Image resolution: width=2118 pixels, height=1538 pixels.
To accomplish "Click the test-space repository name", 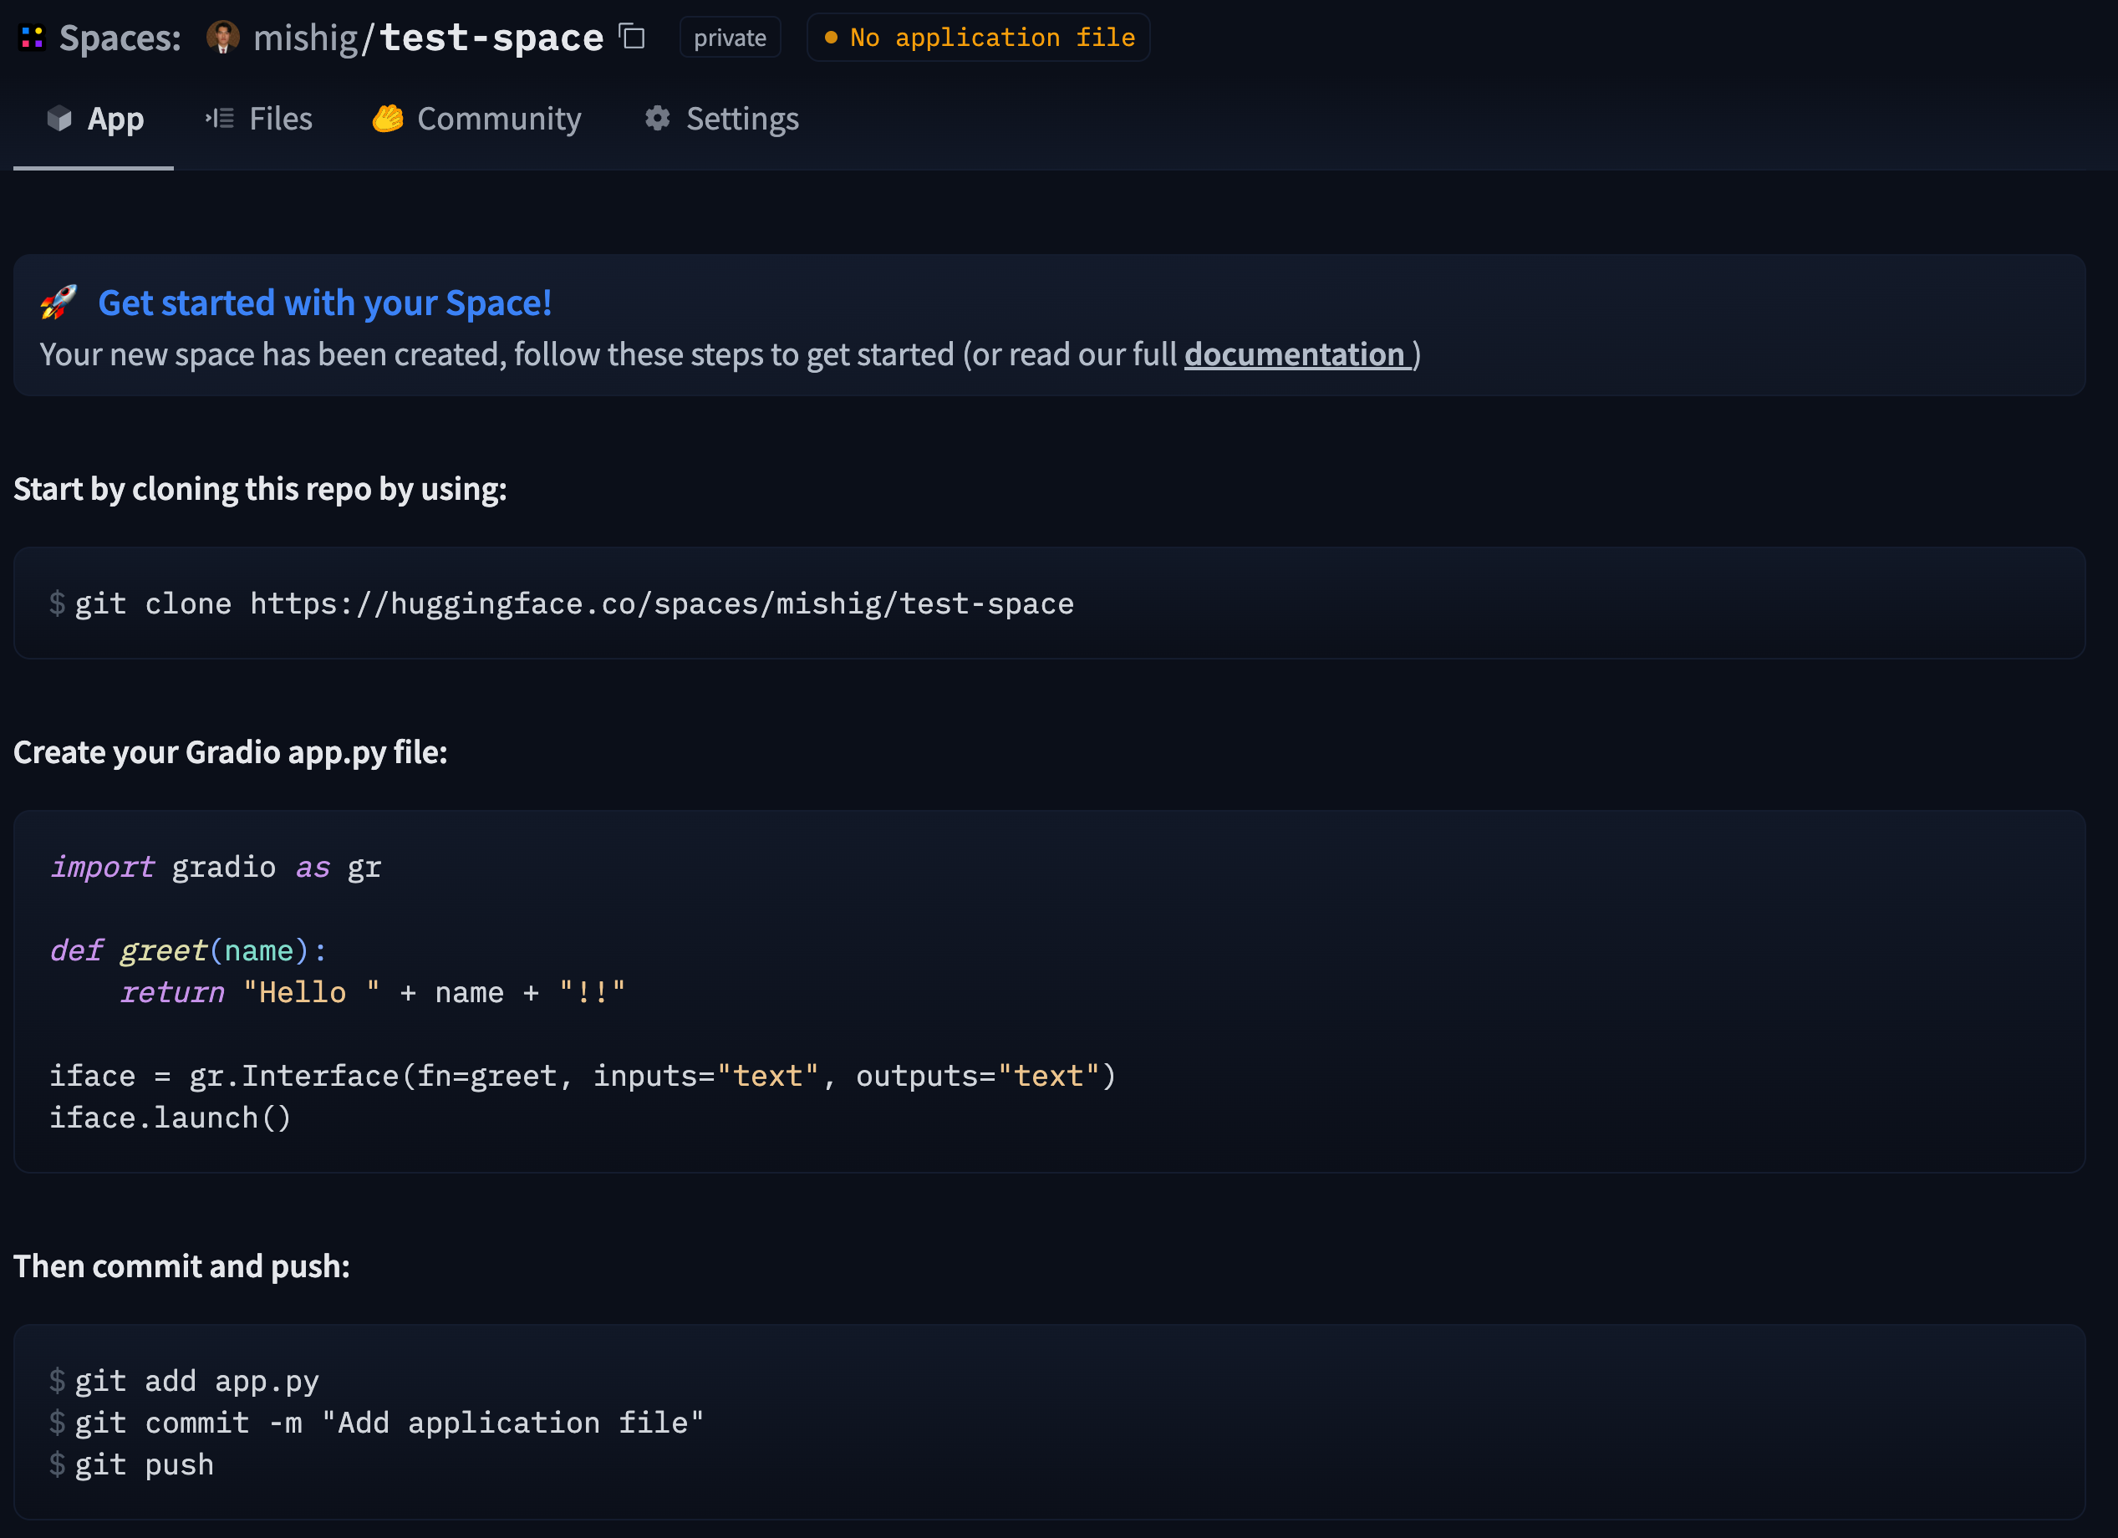I will click(x=491, y=38).
